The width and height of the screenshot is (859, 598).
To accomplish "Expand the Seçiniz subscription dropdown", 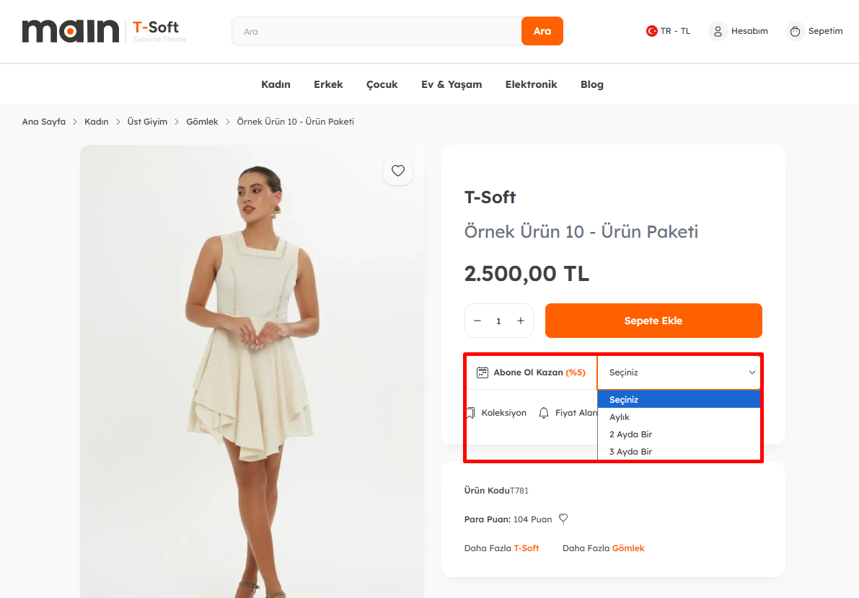I will point(679,372).
